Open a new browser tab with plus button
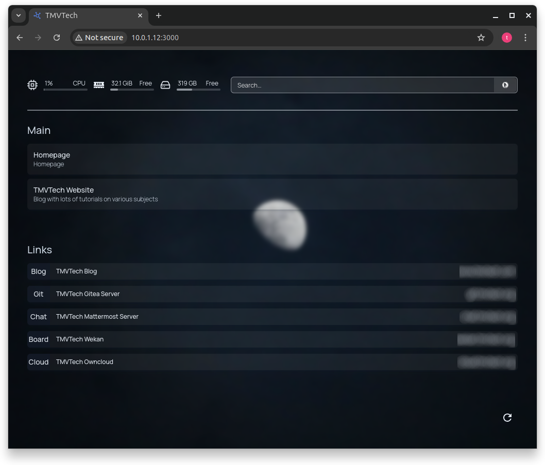This screenshot has height=465, width=545. pyautogui.click(x=158, y=15)
